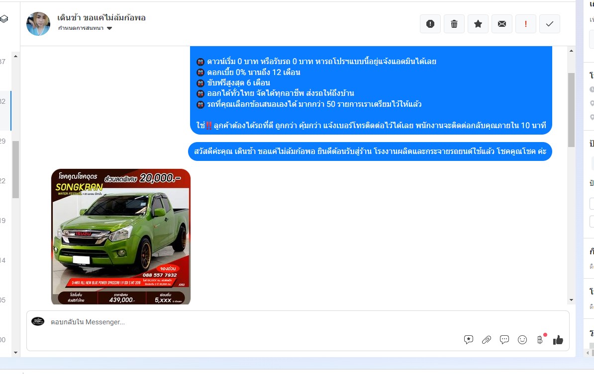594x374 pixels.
Task: Click the page avatar beside reply field
Action: click(38, 321)
